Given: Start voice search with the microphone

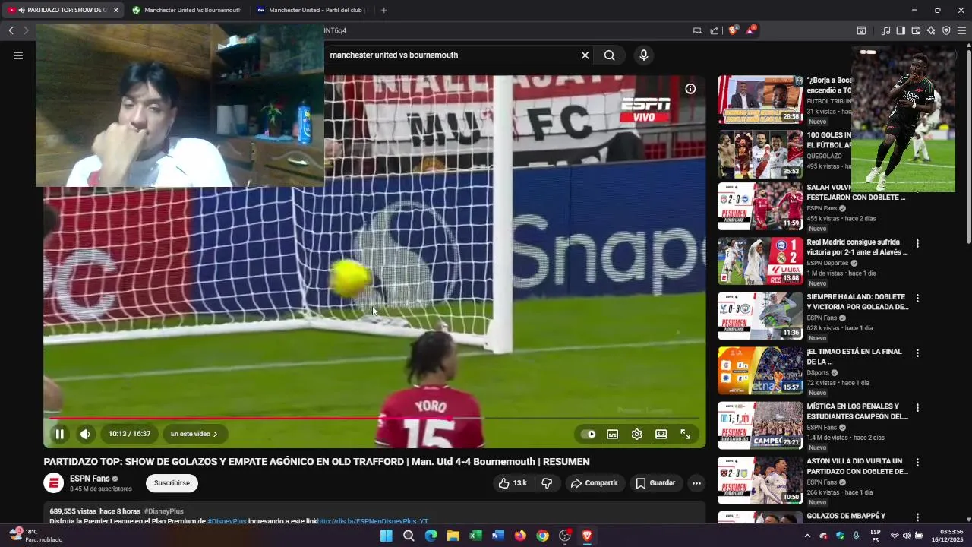Looking at the screenshot, I should [644, 55].
